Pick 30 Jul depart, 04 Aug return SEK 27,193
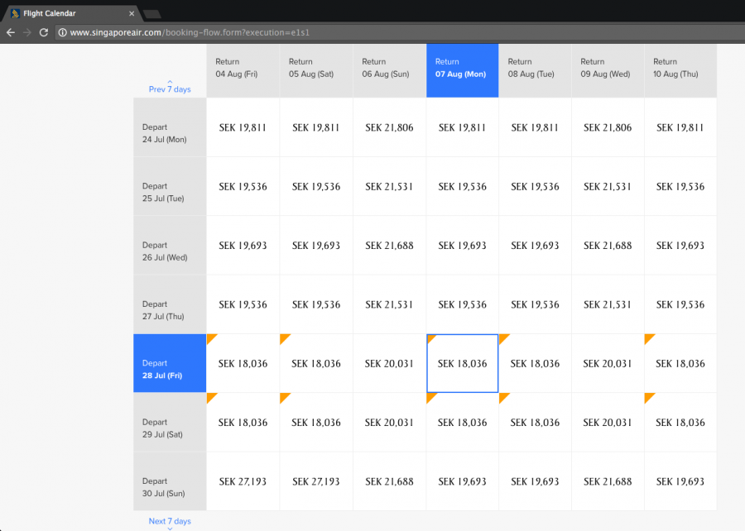The width and height of the screenshot is (745, 531). coord(243,481)
